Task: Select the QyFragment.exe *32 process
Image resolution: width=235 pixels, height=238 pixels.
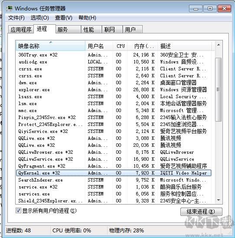Action: tap(114, 166)
